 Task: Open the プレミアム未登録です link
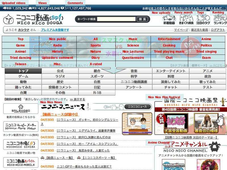pos(55,30)
